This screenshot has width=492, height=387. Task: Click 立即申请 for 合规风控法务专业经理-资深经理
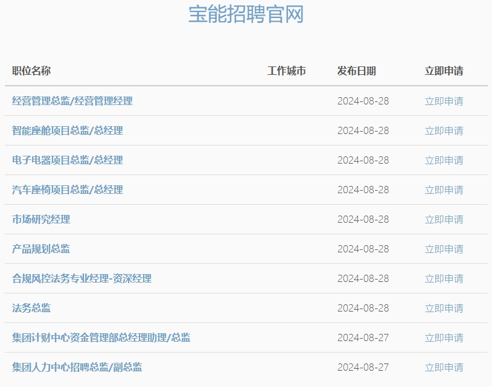click(444, 278)
